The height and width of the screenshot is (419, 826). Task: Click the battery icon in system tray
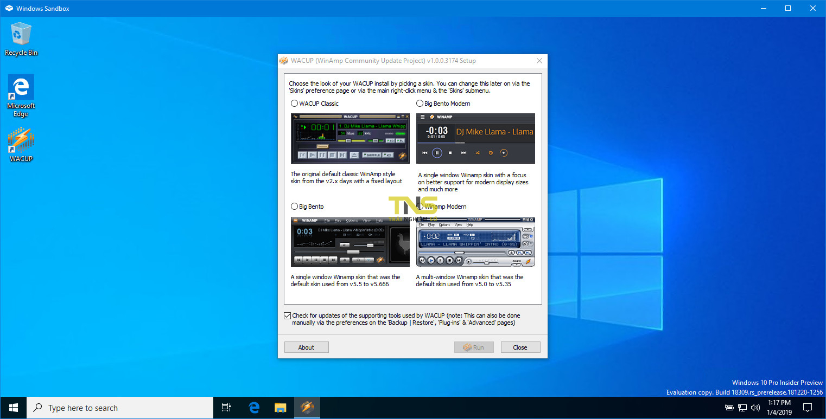729,408
